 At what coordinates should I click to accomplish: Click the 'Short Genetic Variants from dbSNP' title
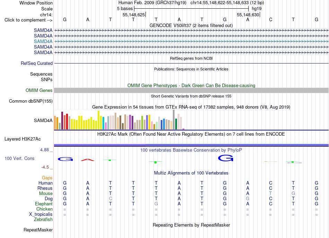click(191, 96)
